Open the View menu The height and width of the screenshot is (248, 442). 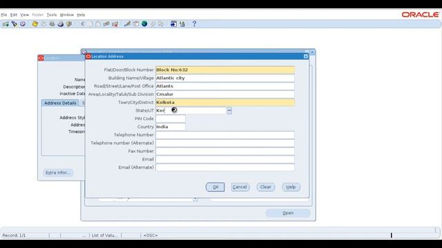(25, 15)
